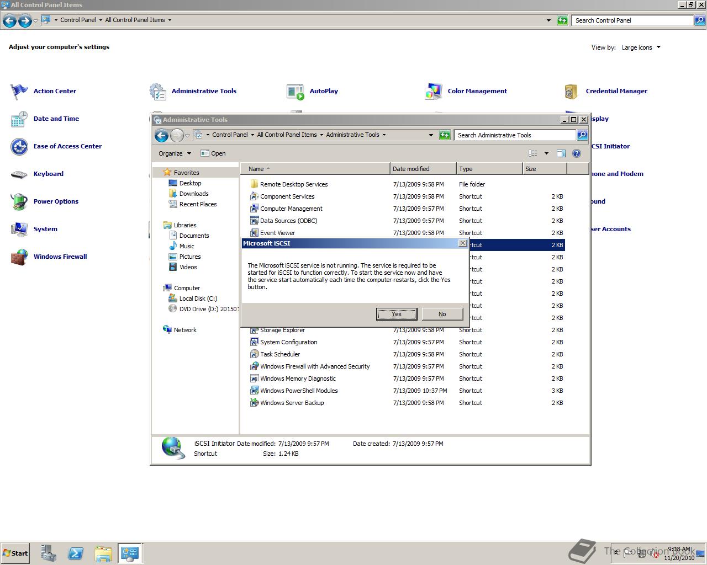Close the Microsoft iSCSI dialog

(463, 243)
